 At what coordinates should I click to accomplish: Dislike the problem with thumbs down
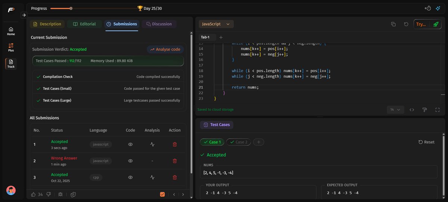pyautogui.click(x=49, y=194)
